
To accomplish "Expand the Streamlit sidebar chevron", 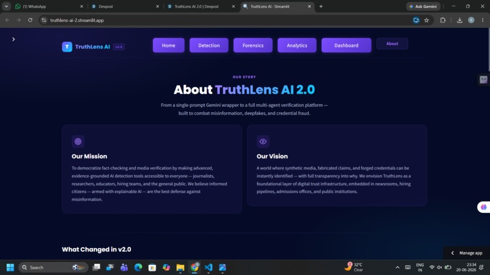I will 13,39.
